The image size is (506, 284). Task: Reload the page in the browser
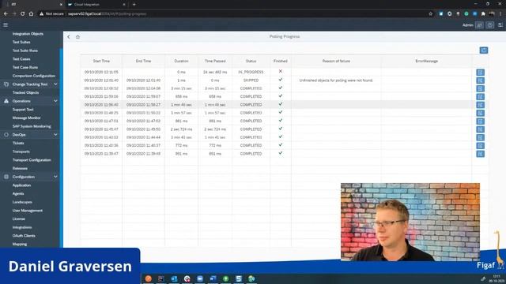pos(23,14)
